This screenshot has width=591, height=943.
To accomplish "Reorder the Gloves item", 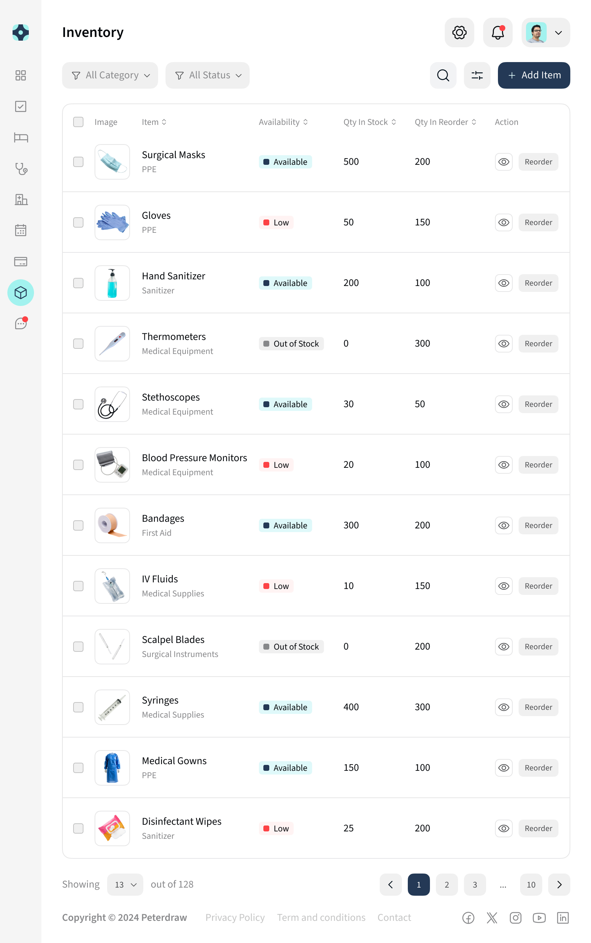I will 538,222.
